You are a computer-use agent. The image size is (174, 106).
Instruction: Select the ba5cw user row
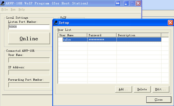coord(110,40)
